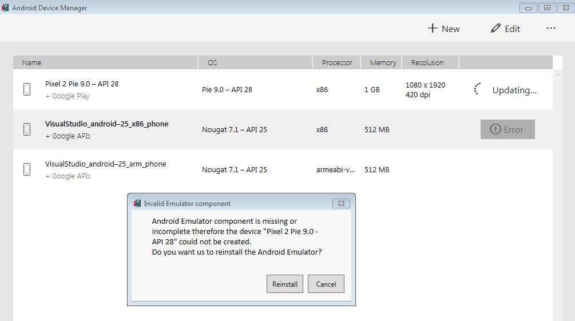575x321 pixels.
Task: Close the Invalid Emulator component dialog
Action: tap(341, 203)
